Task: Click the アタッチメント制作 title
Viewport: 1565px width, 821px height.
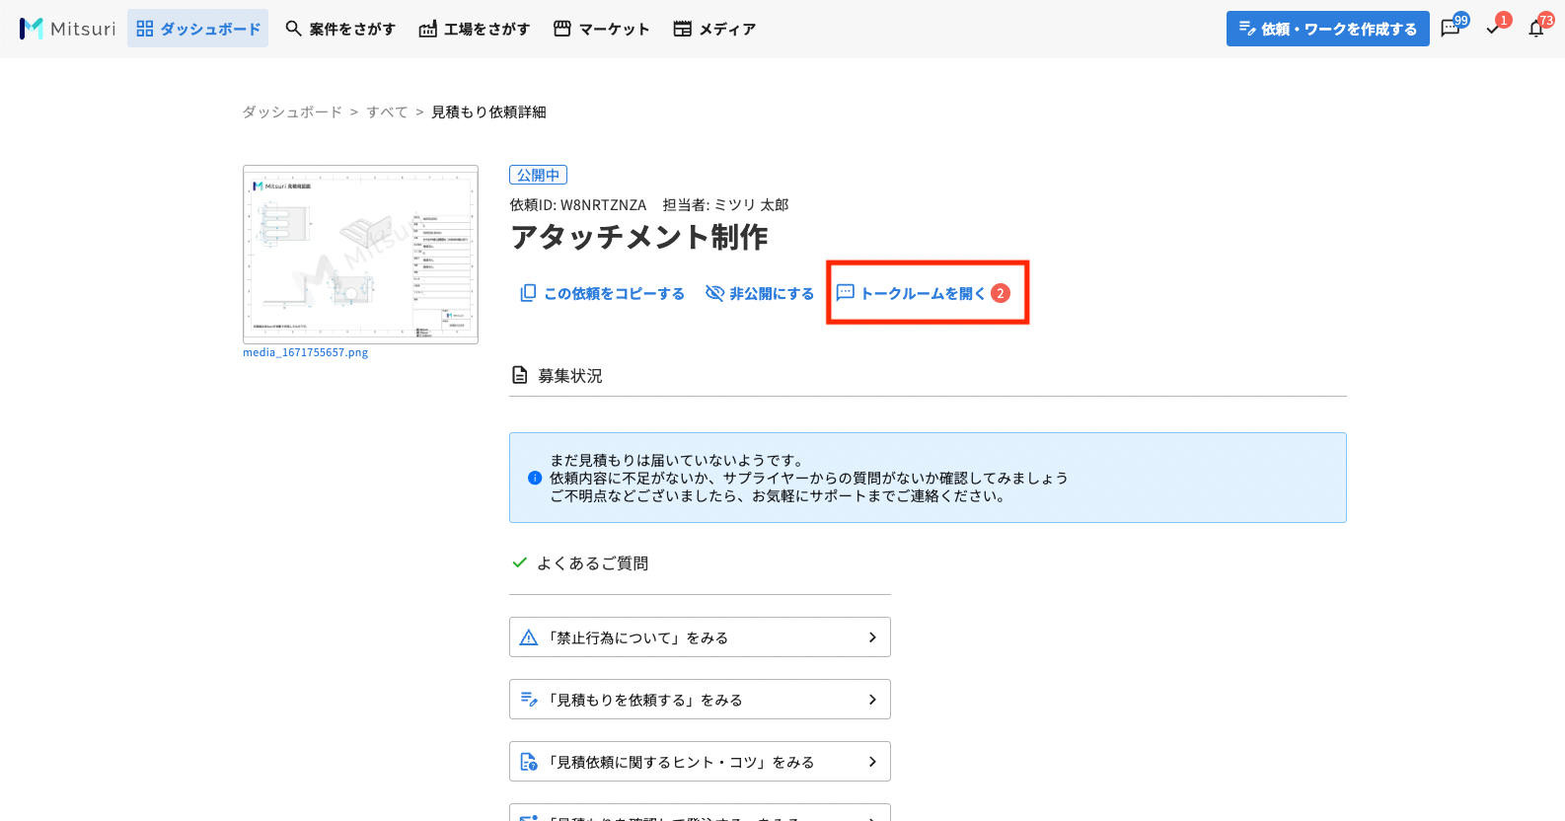Action: point(639,237)
